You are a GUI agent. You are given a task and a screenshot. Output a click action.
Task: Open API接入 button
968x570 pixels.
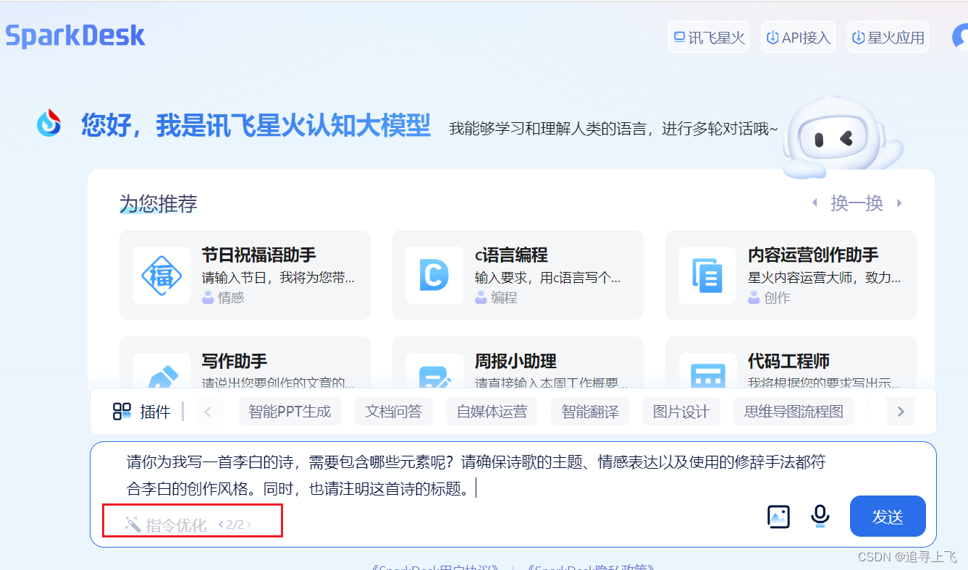(x=799, y=38)
